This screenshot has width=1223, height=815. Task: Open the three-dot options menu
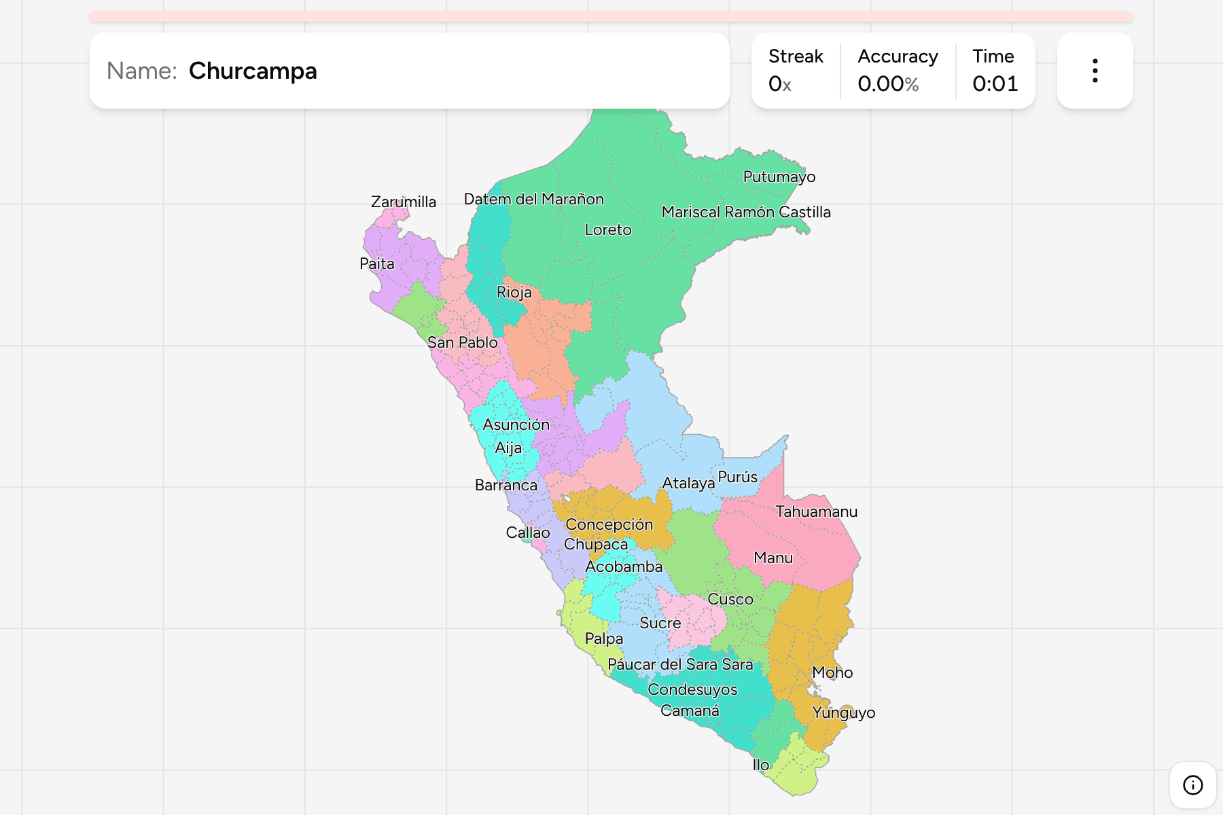pos(1095,71)
